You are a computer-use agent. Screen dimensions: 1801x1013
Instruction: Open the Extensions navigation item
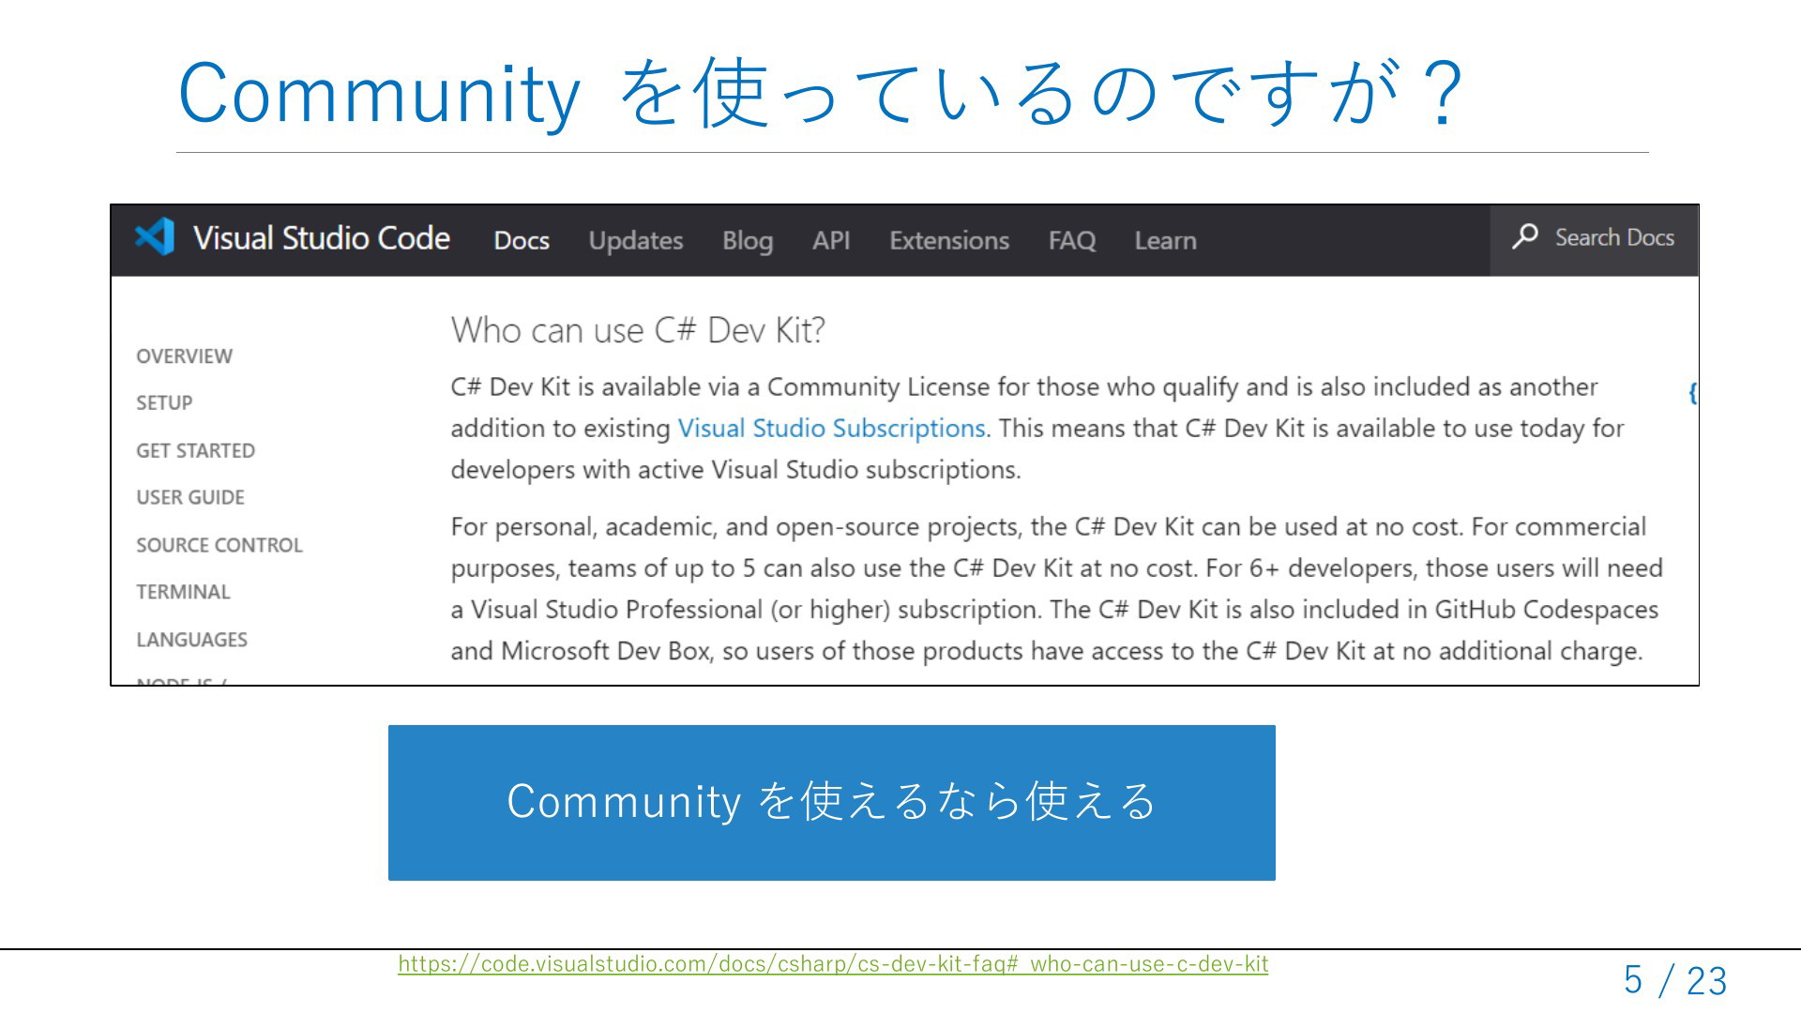click(949, 240)
